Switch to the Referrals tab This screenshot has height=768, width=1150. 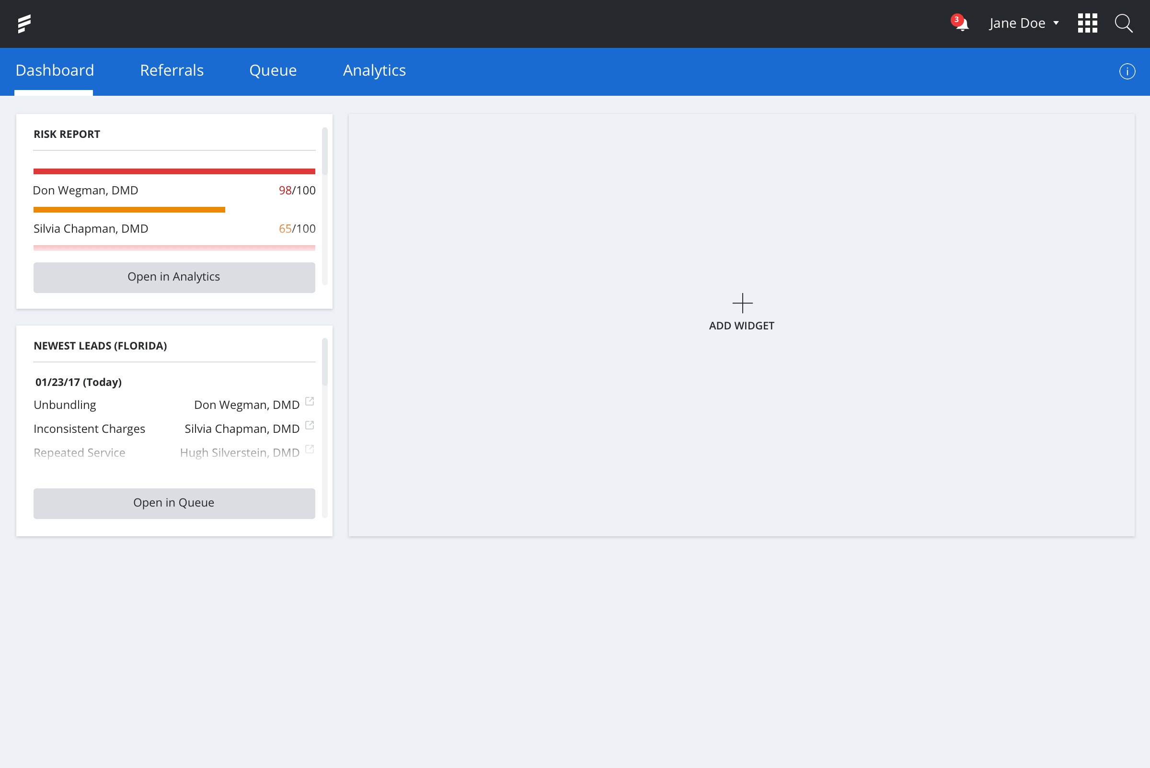tap(172, 70)
